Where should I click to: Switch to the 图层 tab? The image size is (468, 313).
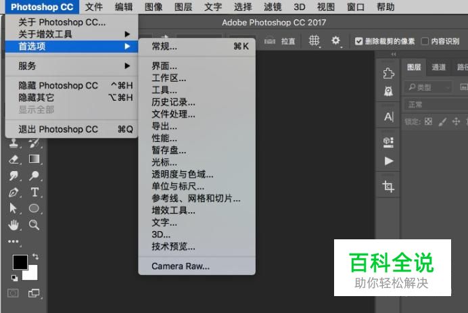[414, 68]
